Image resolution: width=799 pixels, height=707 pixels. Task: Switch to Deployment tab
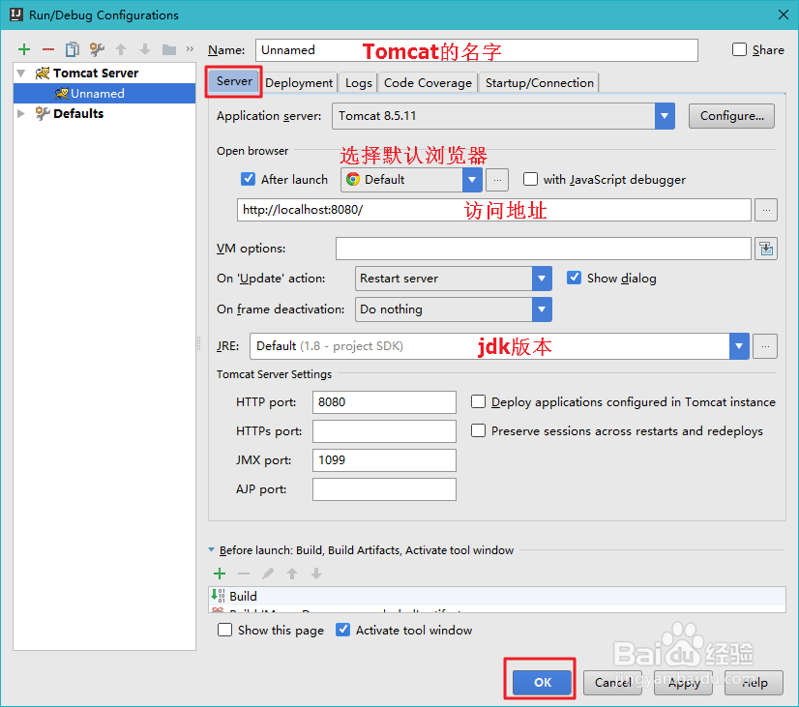(299, 82)
